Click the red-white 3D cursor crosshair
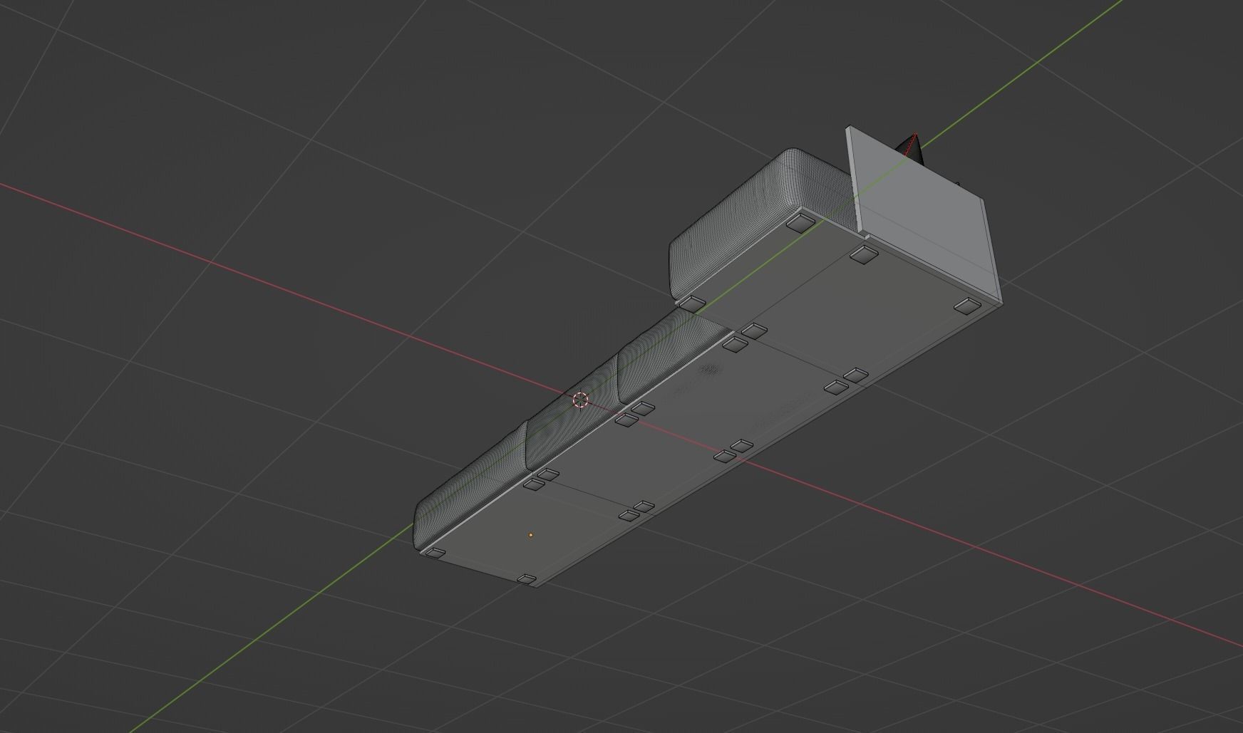 coord(581,400)
